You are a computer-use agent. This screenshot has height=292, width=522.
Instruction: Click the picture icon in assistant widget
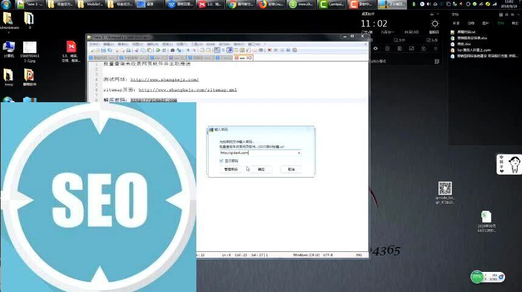click(x=412, y=49)
